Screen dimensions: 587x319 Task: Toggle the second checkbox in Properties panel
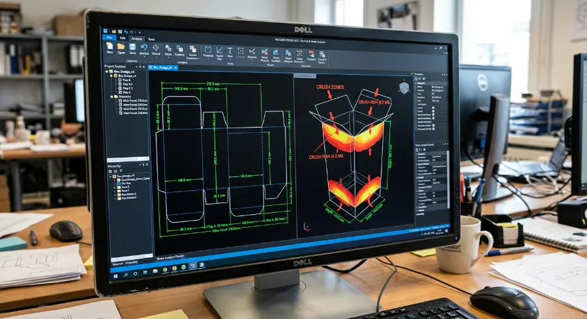[433, 111]
